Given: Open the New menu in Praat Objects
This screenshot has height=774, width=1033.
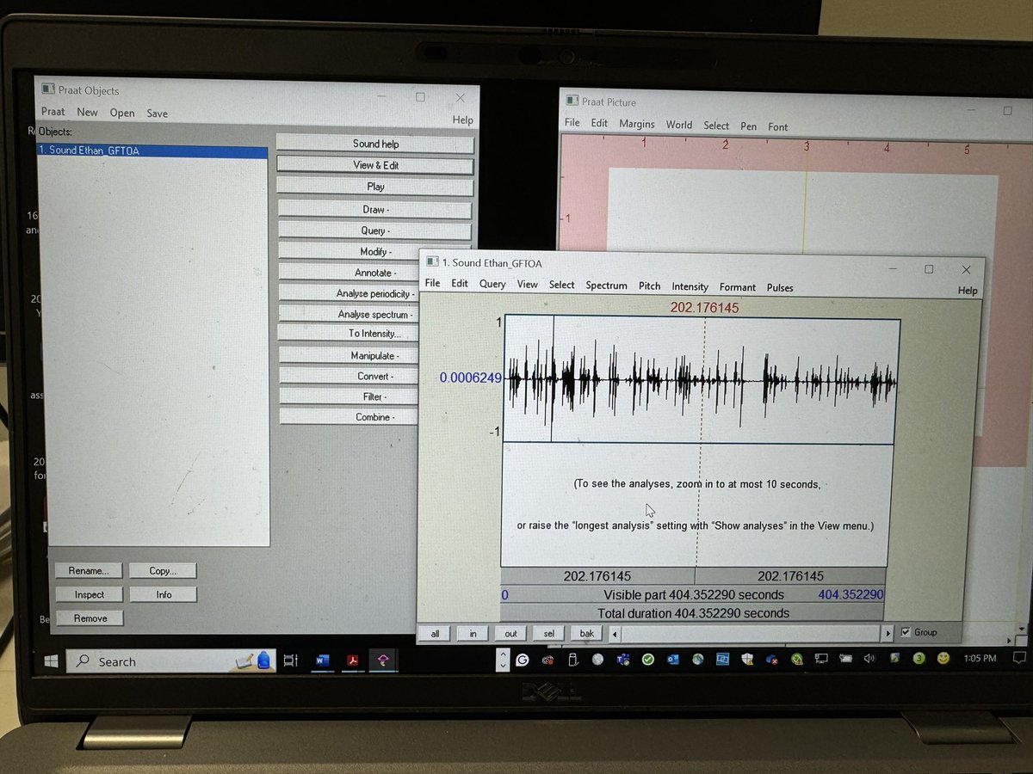Looking at the screenshot, I should [x=87, y=112].
